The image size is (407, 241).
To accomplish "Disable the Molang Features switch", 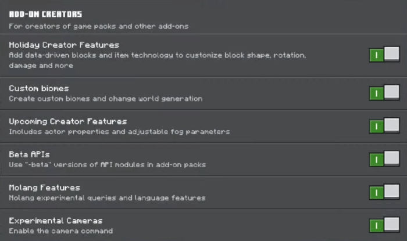I will coord(384,192).
